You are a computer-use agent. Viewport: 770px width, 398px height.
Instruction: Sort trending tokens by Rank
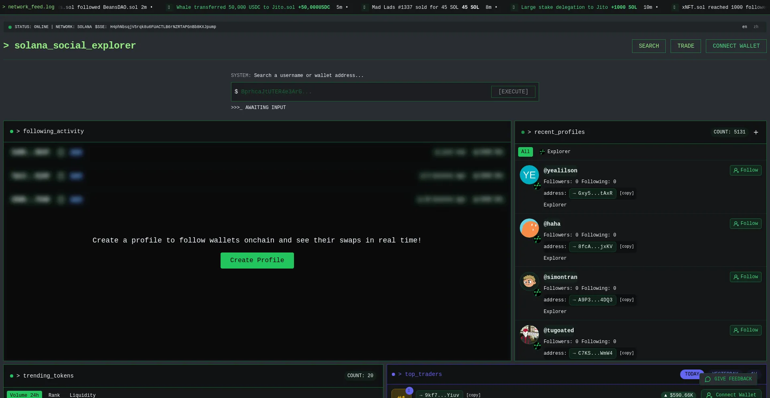coord(54,395)
